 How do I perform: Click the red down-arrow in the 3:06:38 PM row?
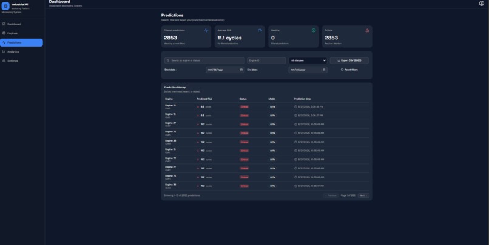tap(198, 106)
